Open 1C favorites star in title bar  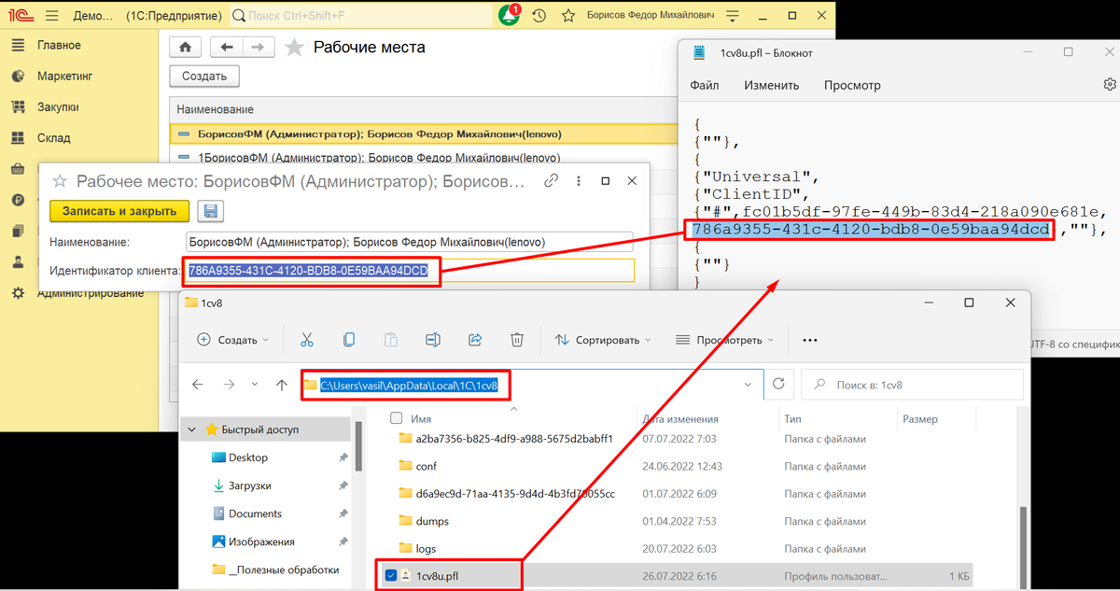click(x=567, y=15)
